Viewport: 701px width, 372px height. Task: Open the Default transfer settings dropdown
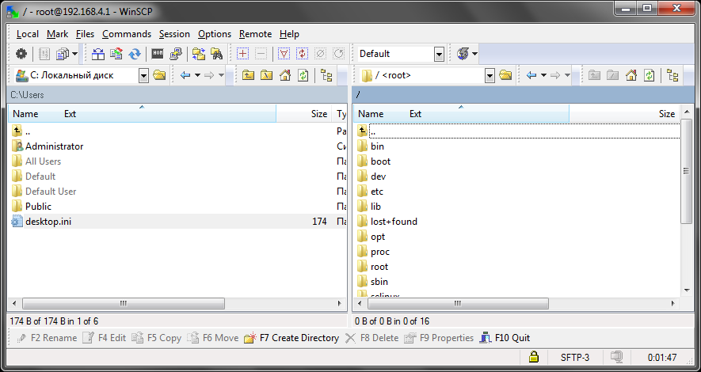click(x=439, y=55)
